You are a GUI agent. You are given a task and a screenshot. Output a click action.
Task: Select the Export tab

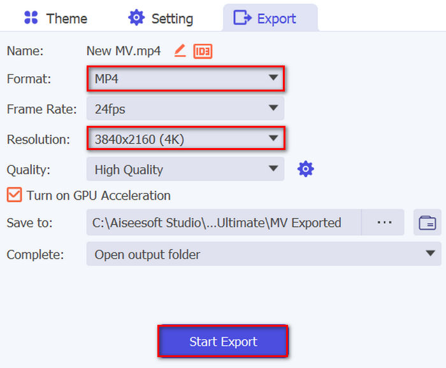coord(270,18)
